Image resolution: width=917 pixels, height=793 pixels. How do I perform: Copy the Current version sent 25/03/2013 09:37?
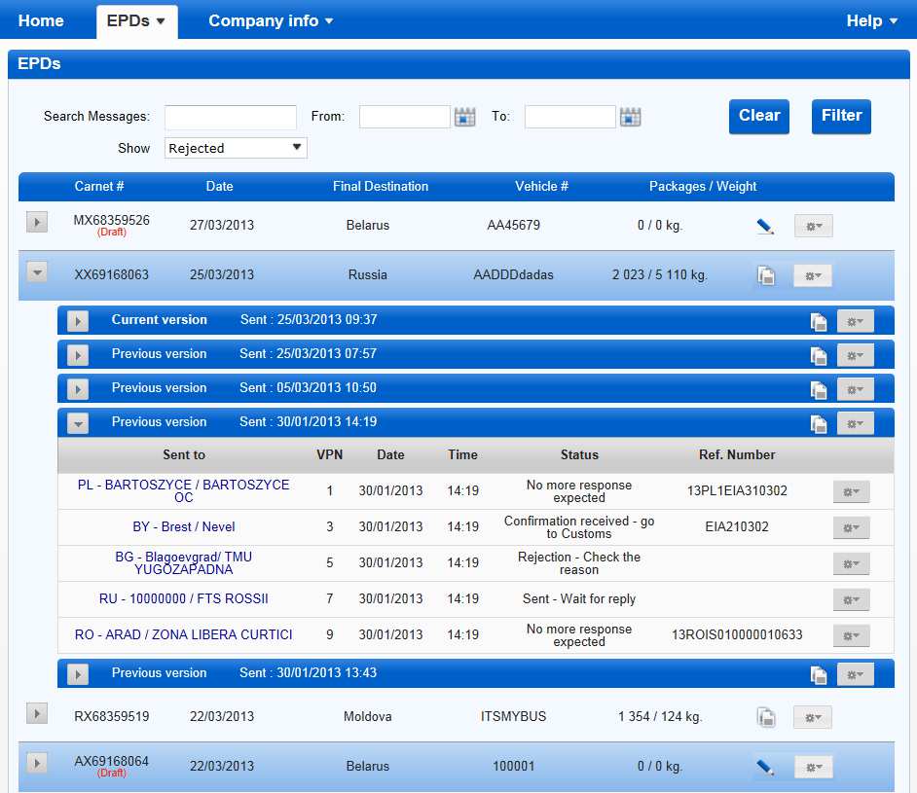pyautogui.click(x=819, y=321)
